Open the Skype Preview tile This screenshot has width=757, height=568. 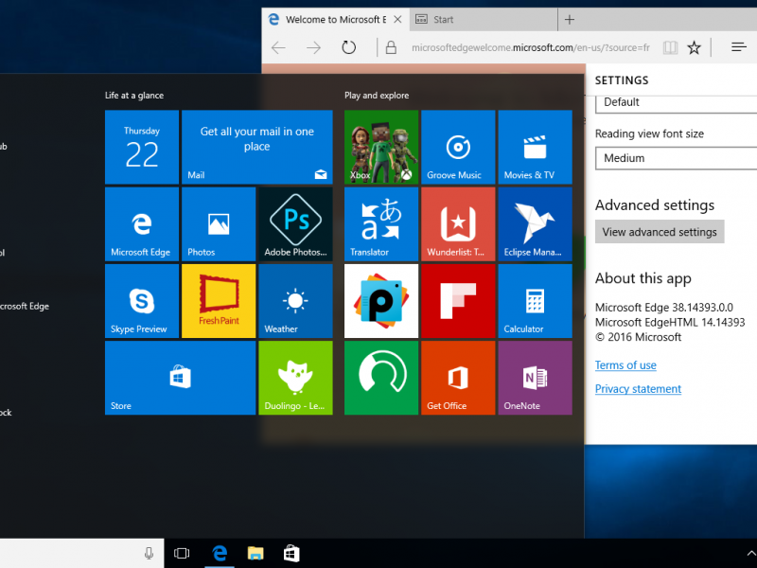coord(141,301)
